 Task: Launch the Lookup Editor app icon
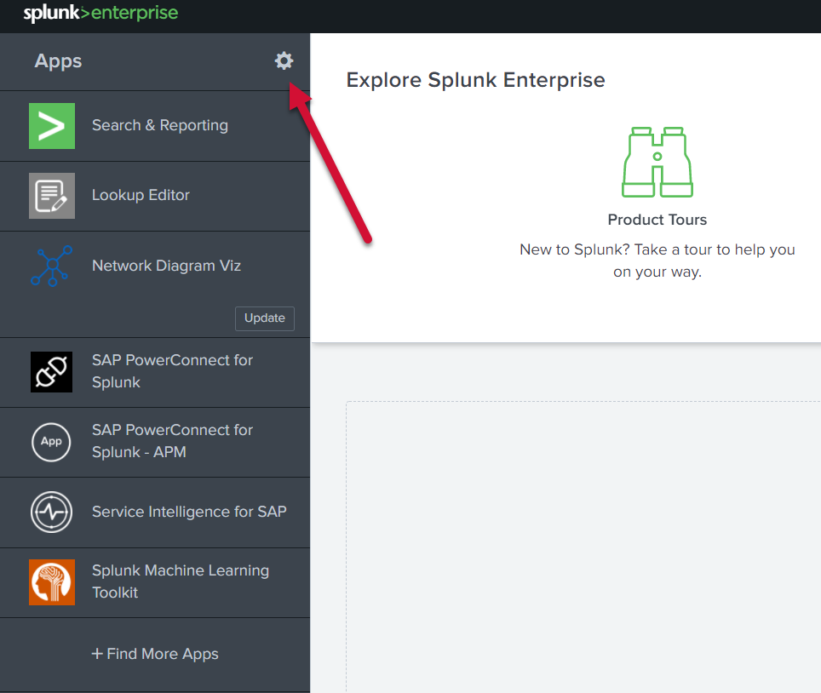(51, 195)
